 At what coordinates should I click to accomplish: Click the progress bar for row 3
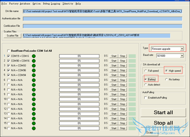click(x=79, y=66)
